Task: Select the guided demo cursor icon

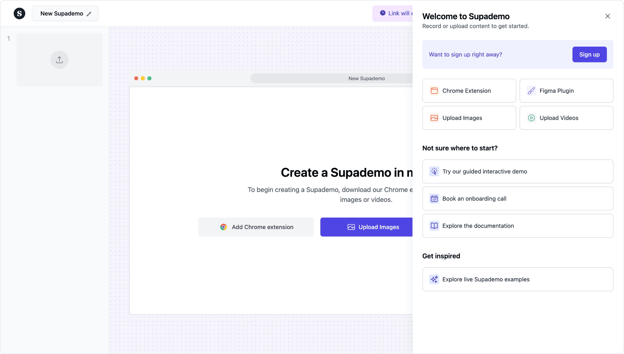Action: 434,171
